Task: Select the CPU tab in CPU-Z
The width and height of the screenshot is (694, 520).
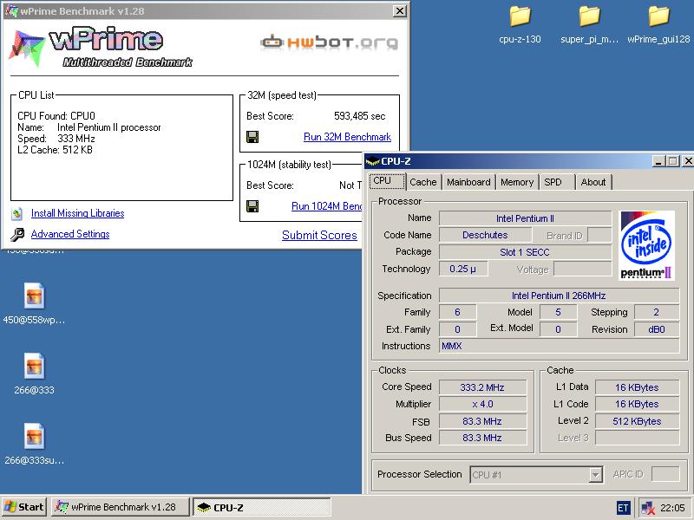Action: click(387, 181)
